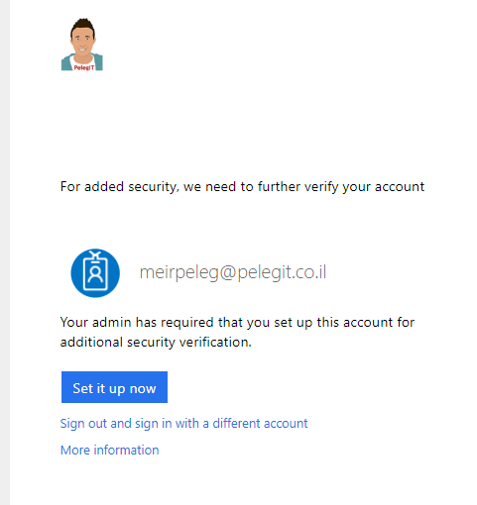Start additional security verification setup

pos(114,387)
